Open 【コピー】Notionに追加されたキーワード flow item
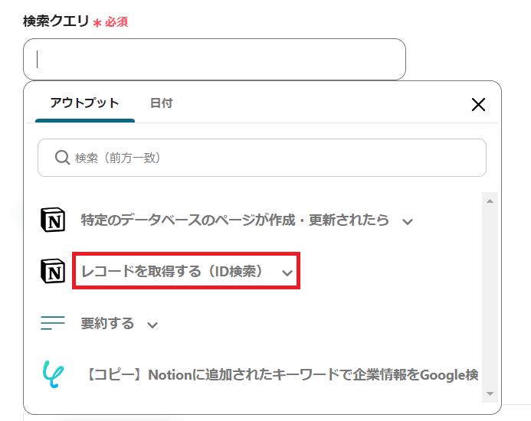 (x=281, y=374)
